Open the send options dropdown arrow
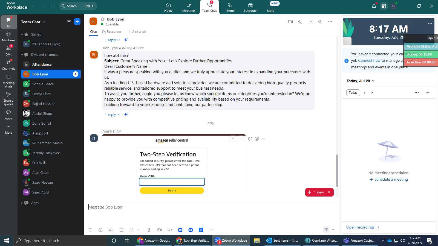This screenshot has height=246, width=438. pos(333,230)
